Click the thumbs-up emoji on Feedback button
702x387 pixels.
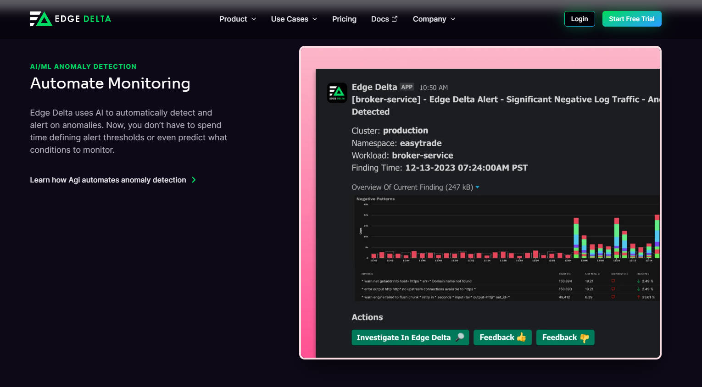click(521, 337)
